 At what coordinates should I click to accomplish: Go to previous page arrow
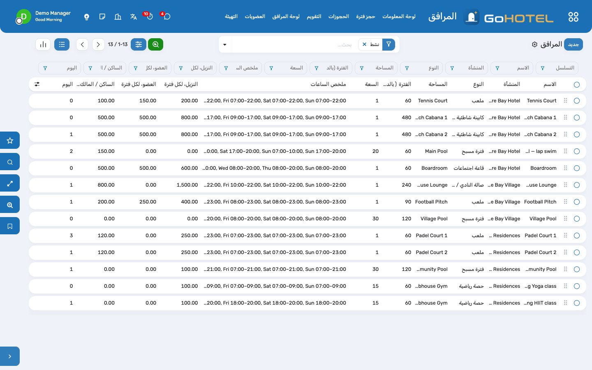click(82, 44)
